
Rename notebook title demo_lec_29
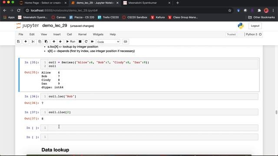55,26
